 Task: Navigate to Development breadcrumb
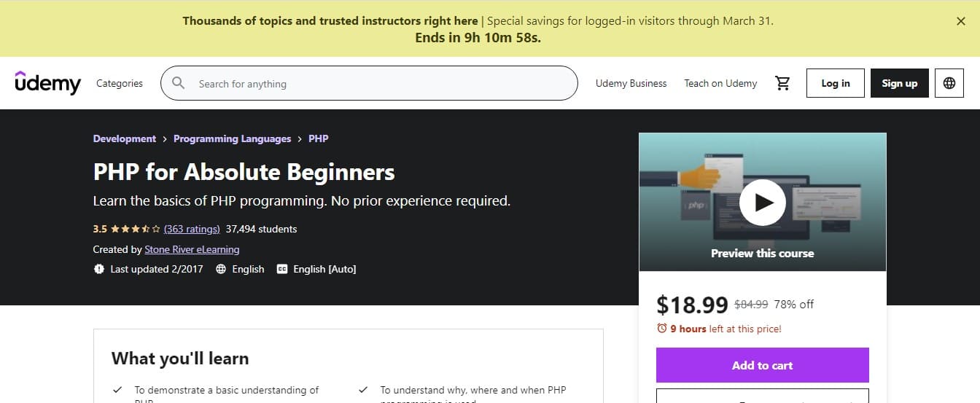tap(125, 138)
